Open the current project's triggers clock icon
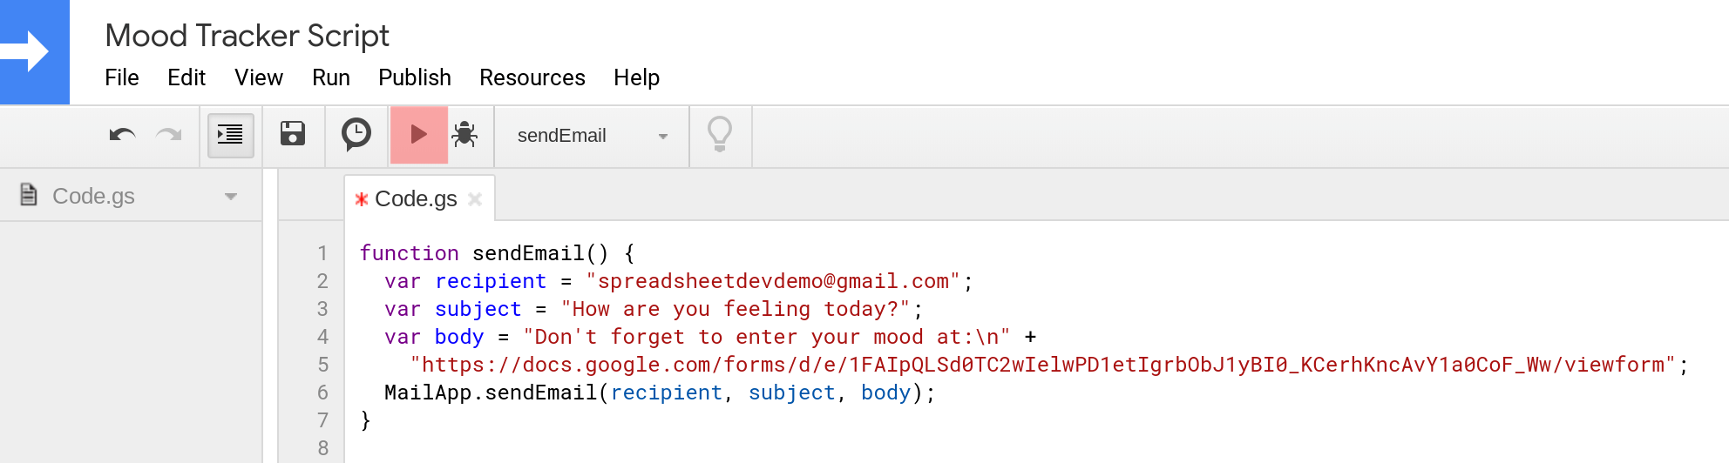The image size is (1729, 463). (356, 135)
